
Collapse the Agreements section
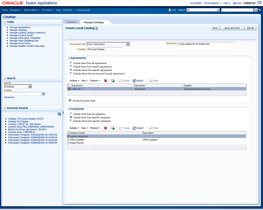click(x=69, y=58)
